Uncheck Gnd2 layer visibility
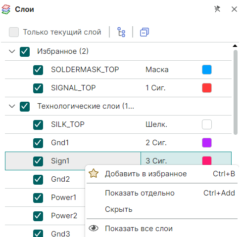This screenshot has width=241, height=237. pyautogui.click(x=38, y=180)
